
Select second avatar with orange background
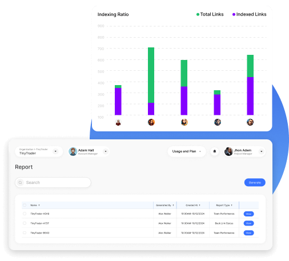pos(151,122)
